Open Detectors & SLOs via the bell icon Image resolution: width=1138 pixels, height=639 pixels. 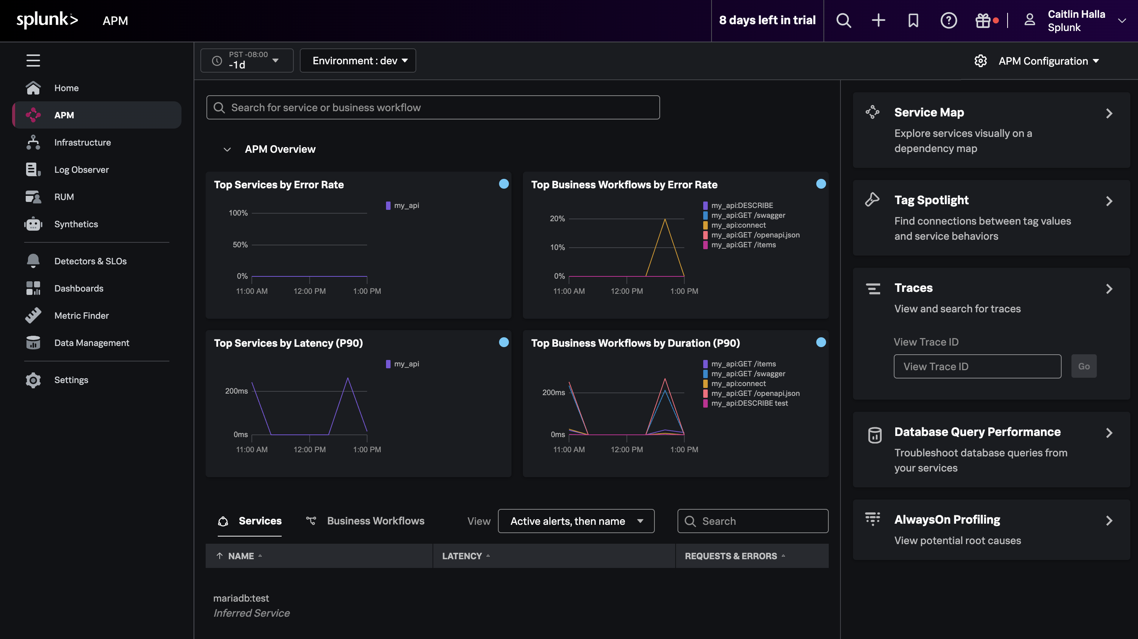pyautogui.click(x=33, y=261)
